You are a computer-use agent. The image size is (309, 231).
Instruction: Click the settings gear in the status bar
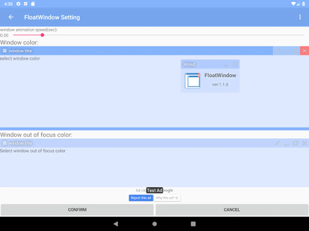[18, 4]
